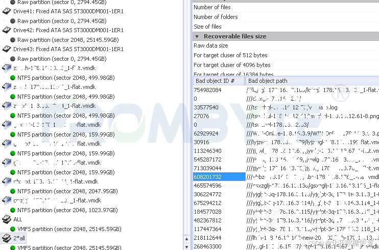Select bad object ID 754982084

point(207,90)
